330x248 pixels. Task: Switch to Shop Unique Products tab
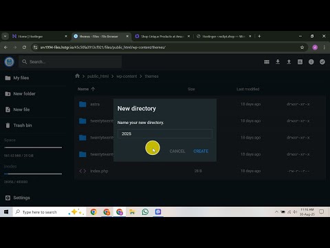[162, 37]
